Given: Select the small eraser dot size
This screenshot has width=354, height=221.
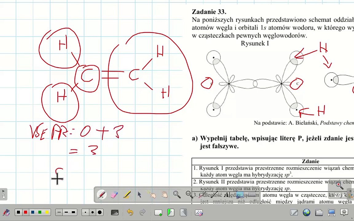Looking at the screenshot, I should click(85, 212).
